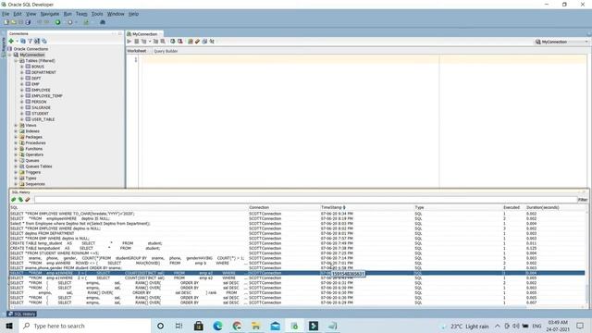Viewport: 592px width, 333px height.
Task: Click the Unshared SQL Worksheet icon
Action: [191, 41]
